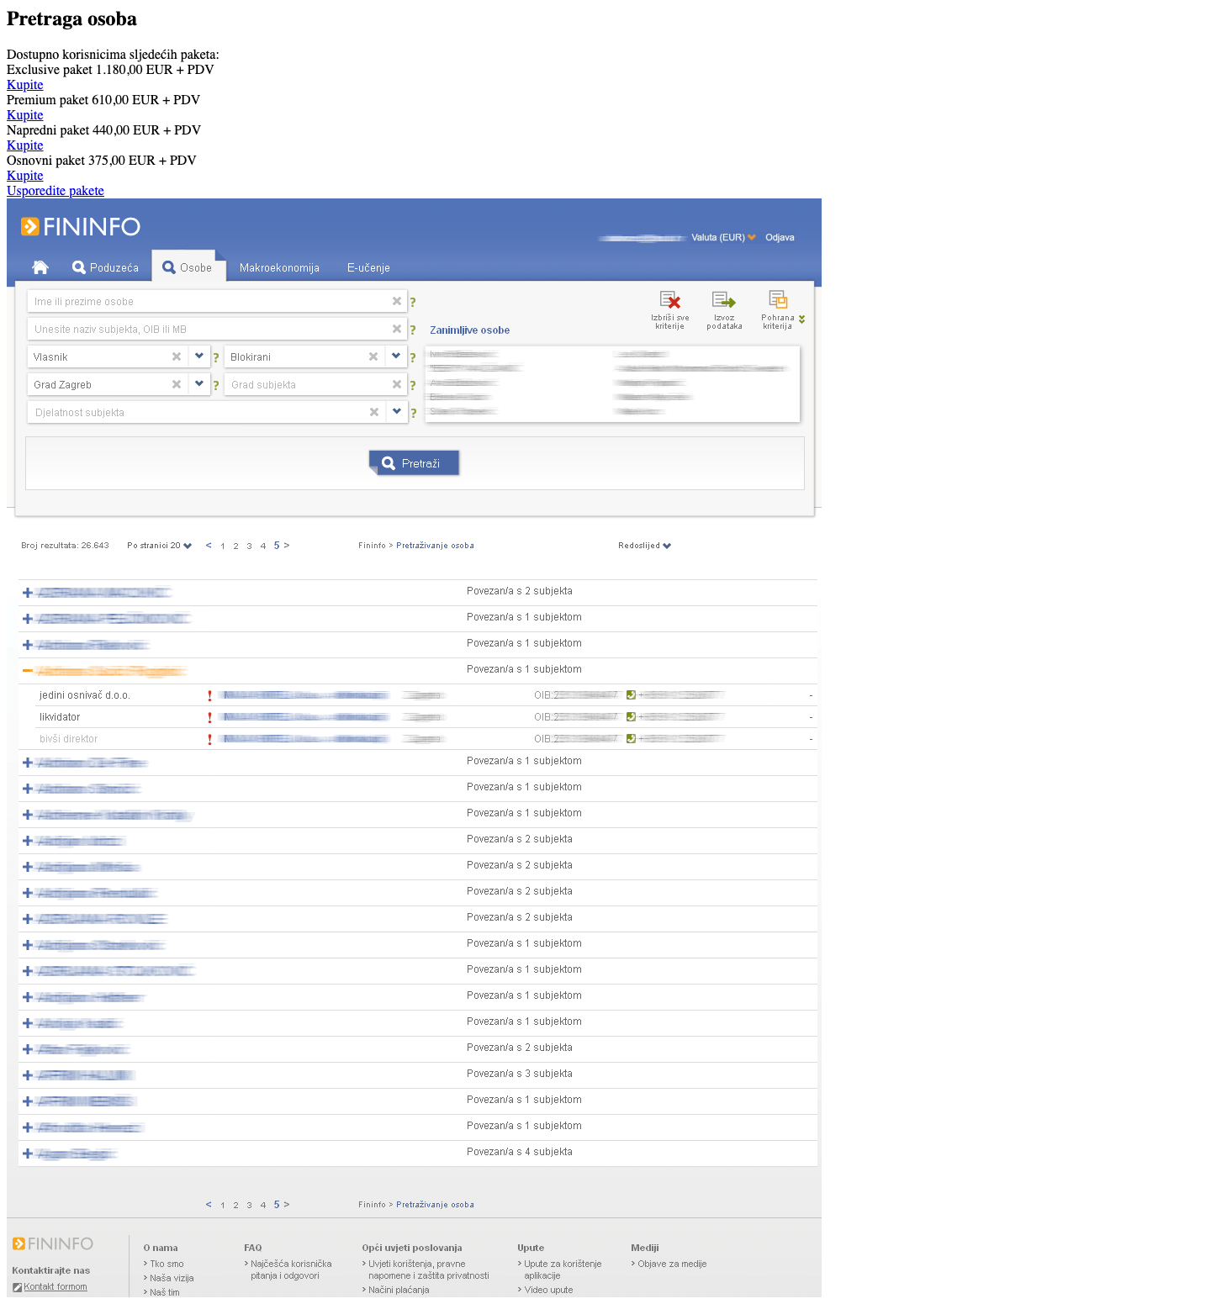Click Kupite under Osnovni paket

click(25, 176)
